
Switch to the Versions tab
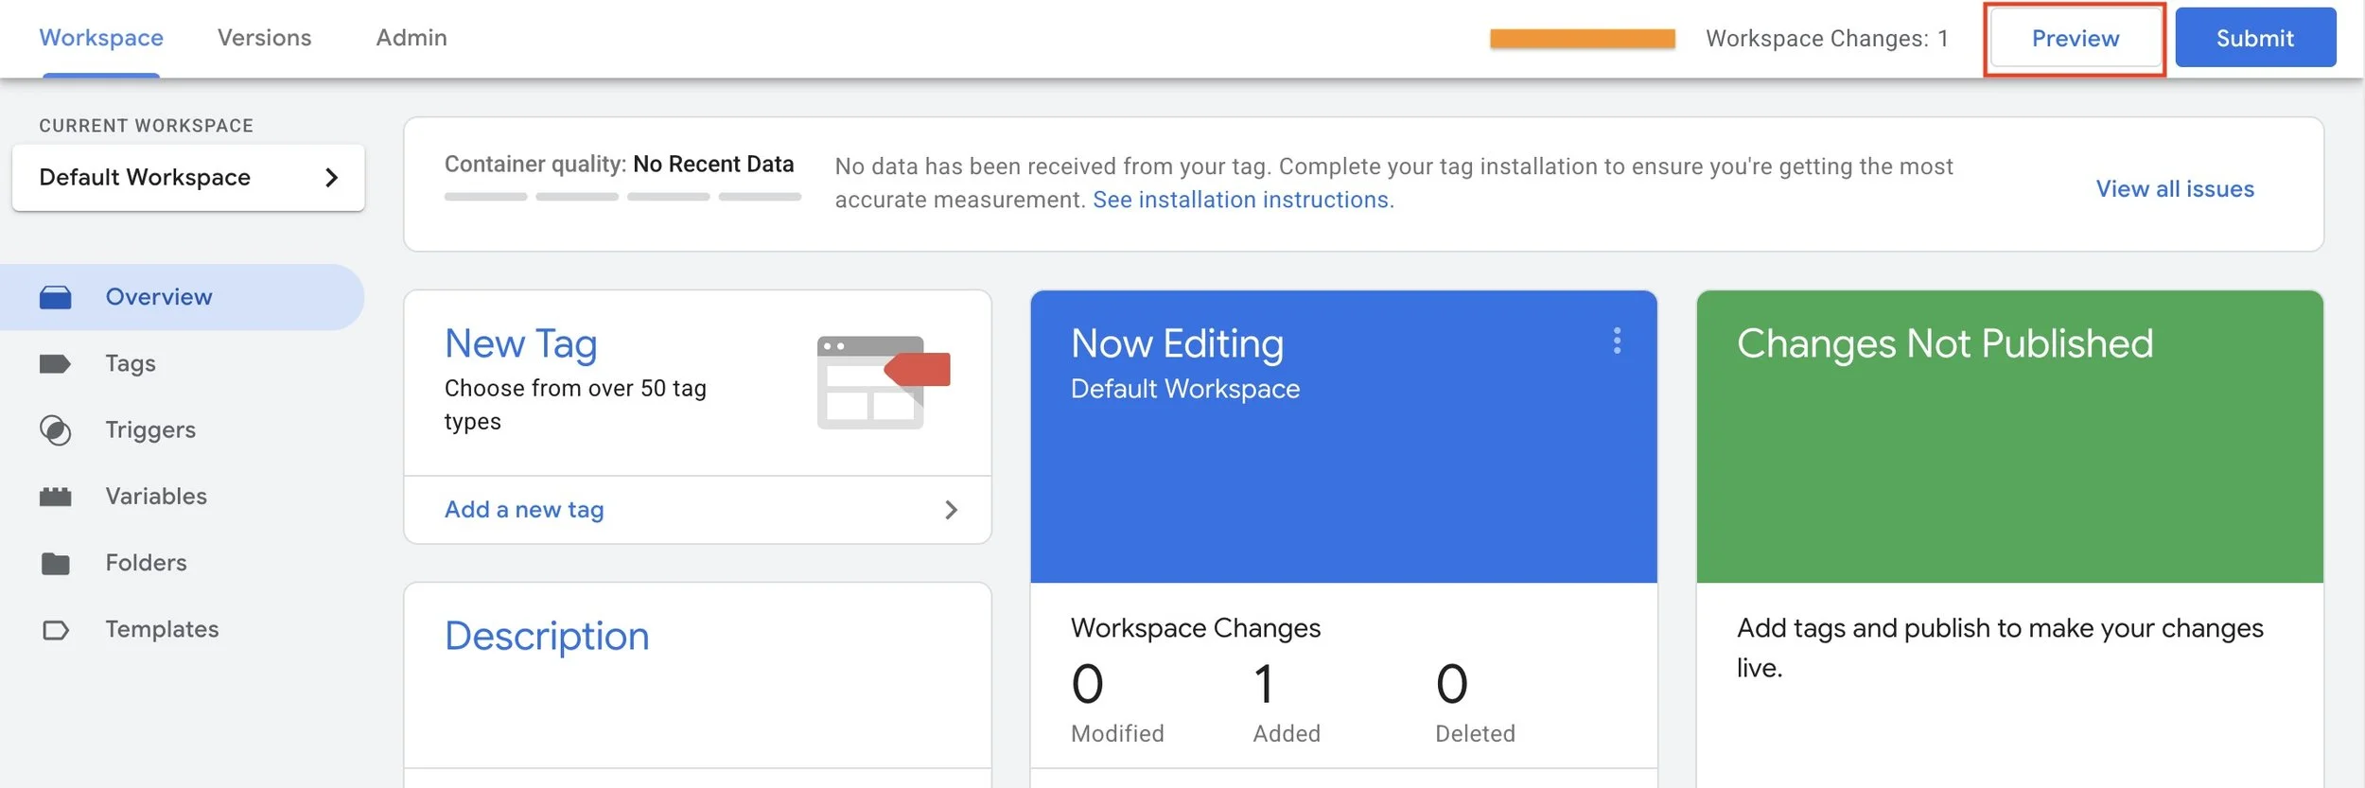coord(265,38)
